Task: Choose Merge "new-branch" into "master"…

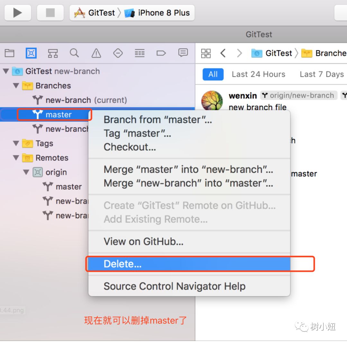Action: (189, 183)
